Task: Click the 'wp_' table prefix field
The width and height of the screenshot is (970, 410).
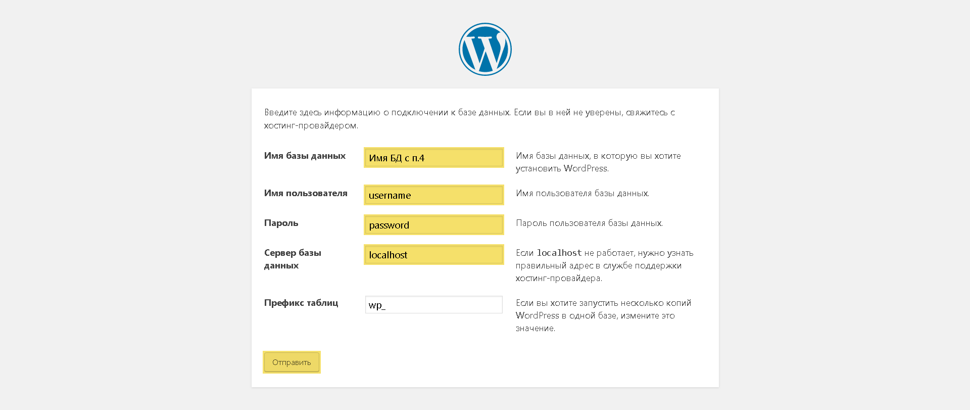Action: tap(434, 304)
